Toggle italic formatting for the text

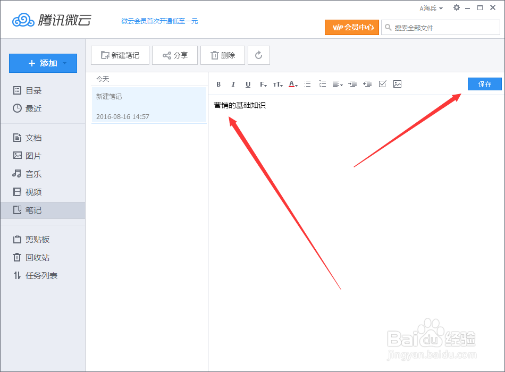pyautogui.click(x=233, y=83)
